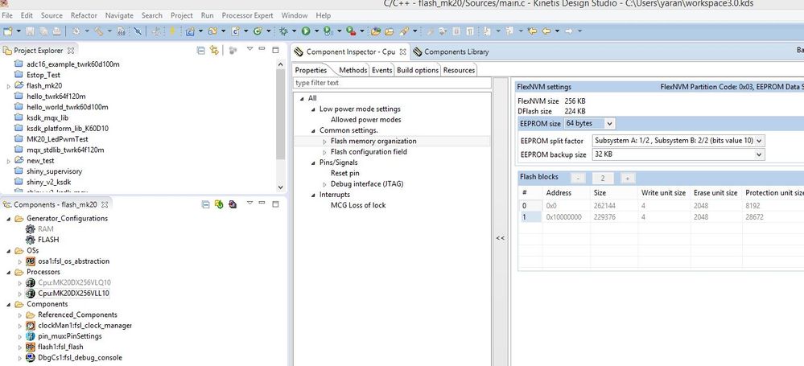The height and width of the screenshot is (366, 804).
Task: Click the DbgCs1 debug console component icon
Action: click(31, 358)
